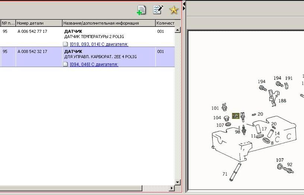Select row with part A 008 542 32 17

32,52
